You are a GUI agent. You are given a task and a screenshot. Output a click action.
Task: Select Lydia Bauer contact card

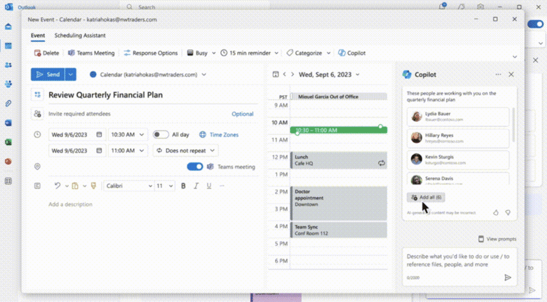pyautogui.click(x=458, y=117)
